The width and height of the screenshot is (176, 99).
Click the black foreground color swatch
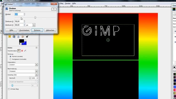pos(21,41)
